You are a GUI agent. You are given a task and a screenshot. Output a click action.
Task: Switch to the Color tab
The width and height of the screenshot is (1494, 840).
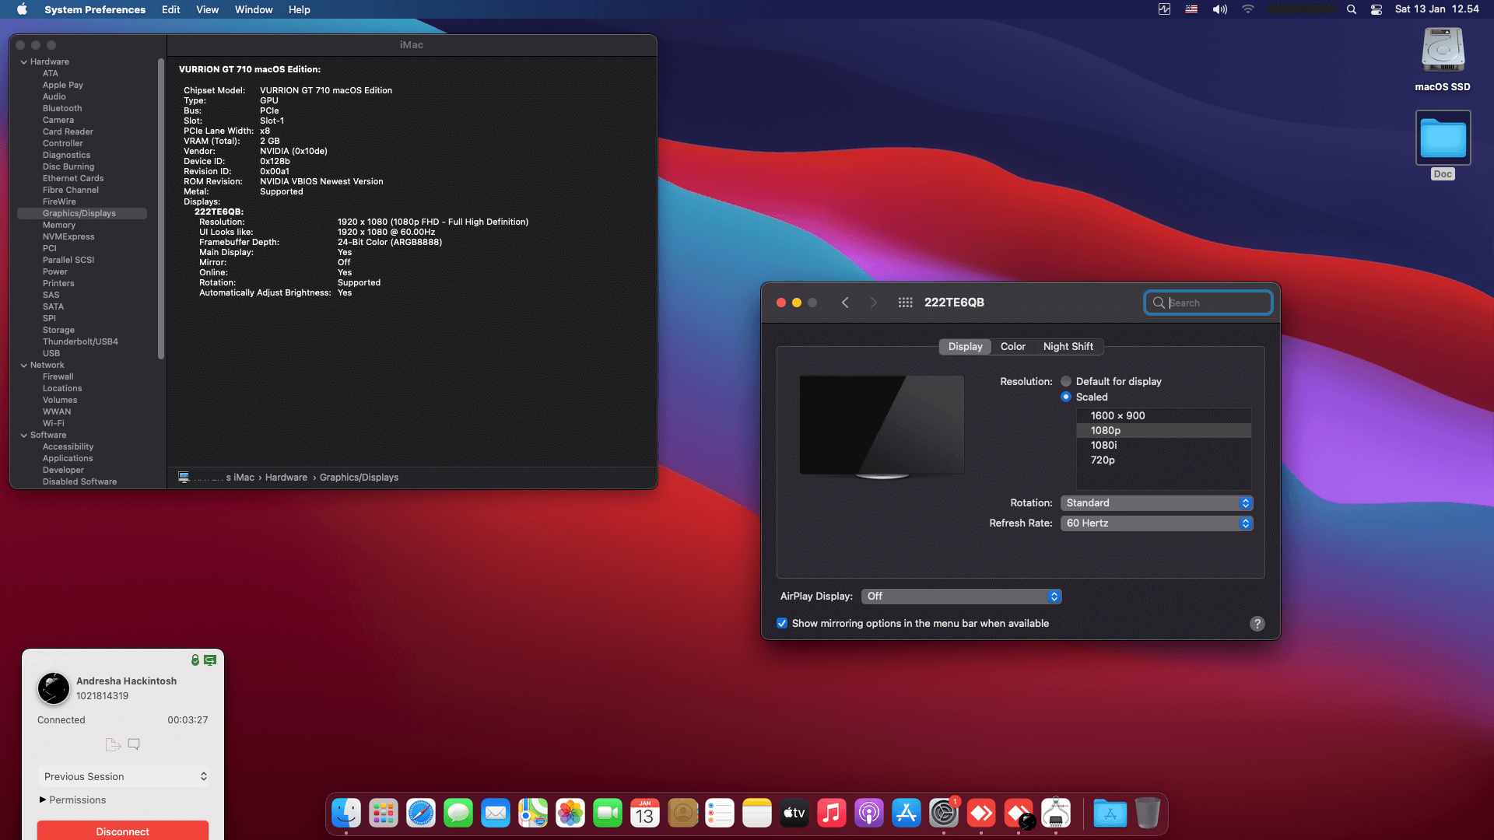click(1012, 346)
